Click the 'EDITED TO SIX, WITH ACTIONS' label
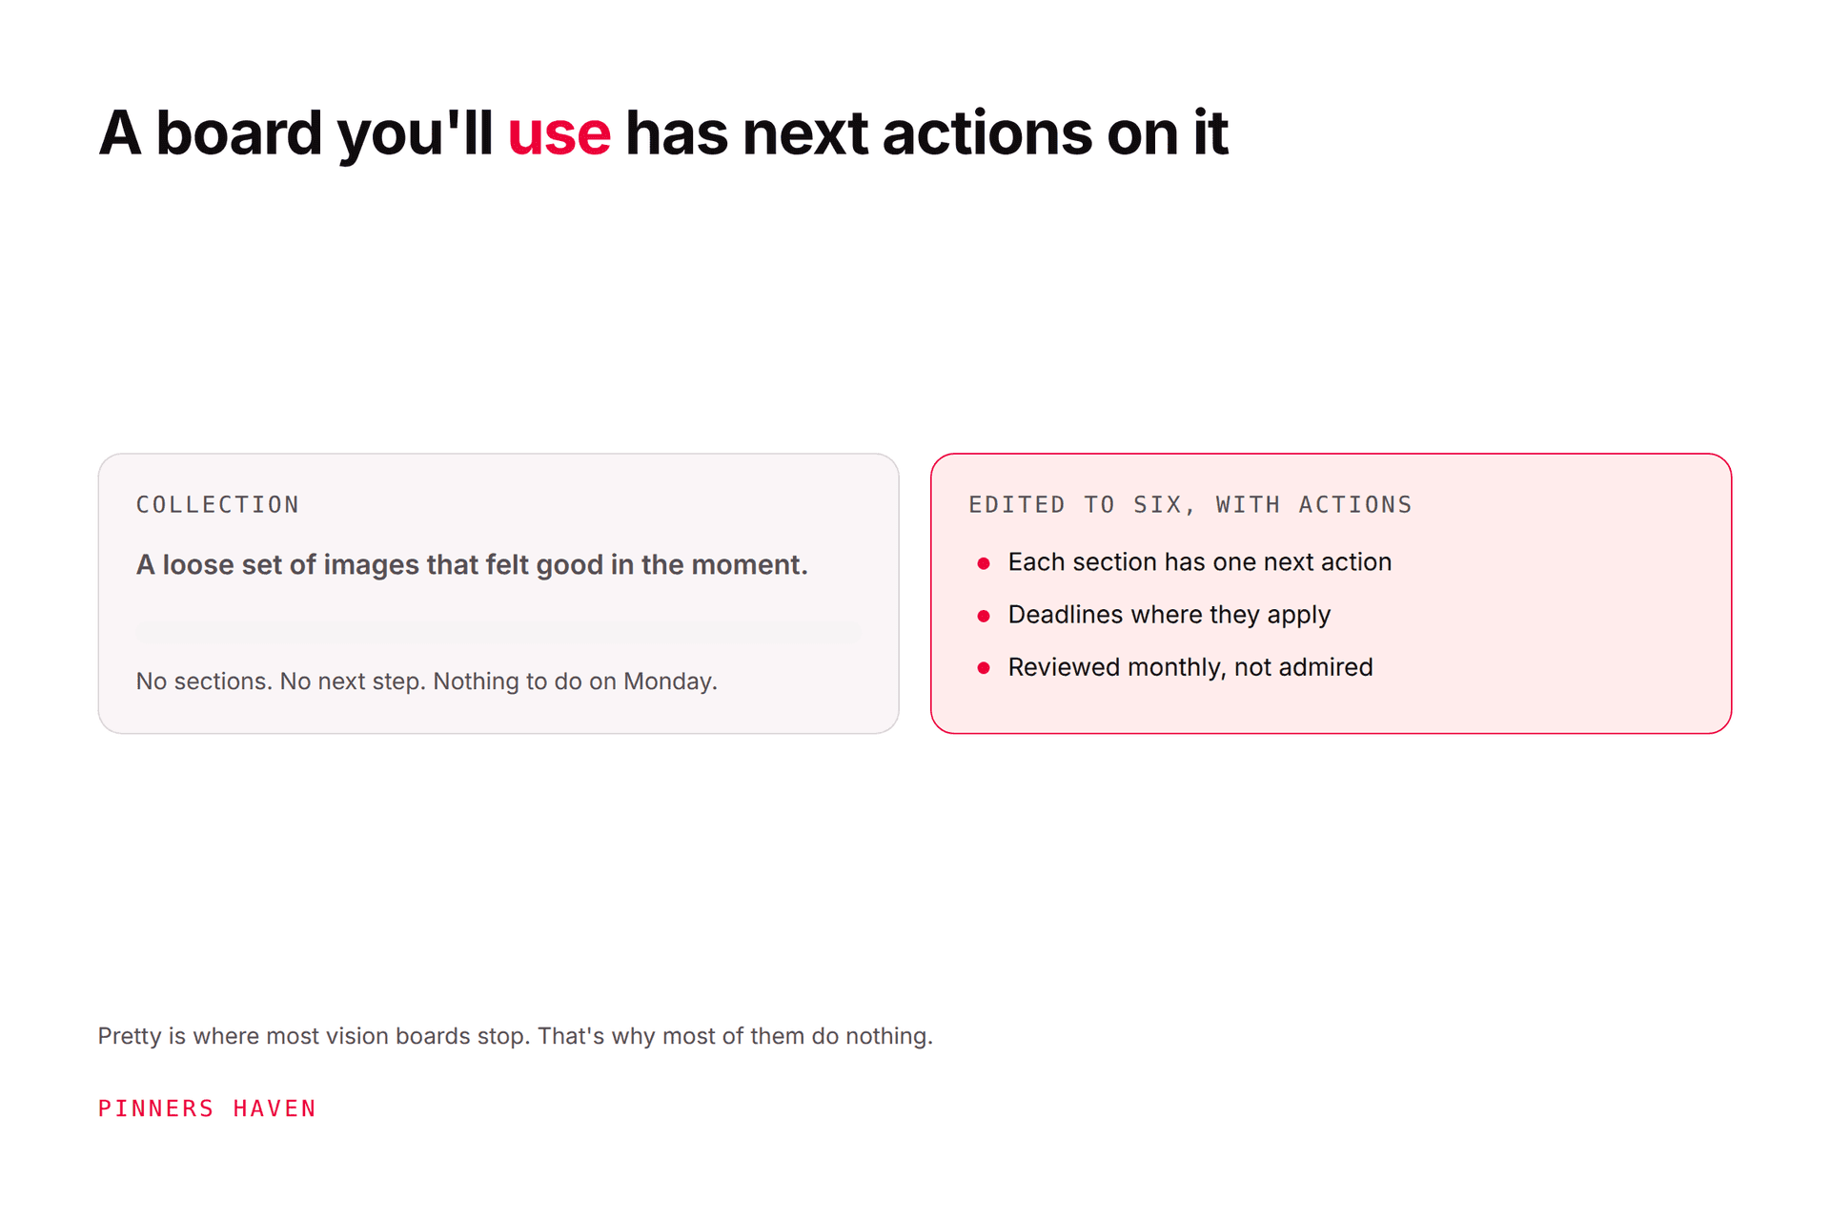This screenshot has height=1220, width=1830. coord(1190,504)
